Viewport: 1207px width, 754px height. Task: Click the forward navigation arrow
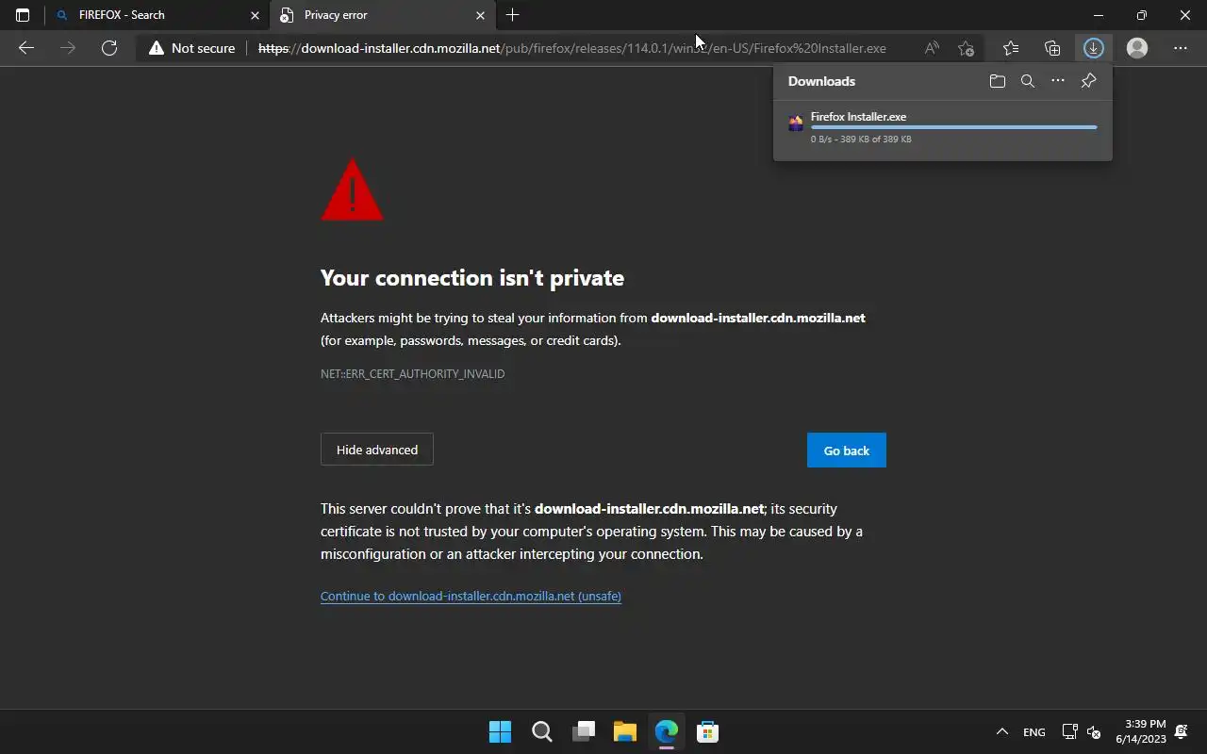point(68,48)
